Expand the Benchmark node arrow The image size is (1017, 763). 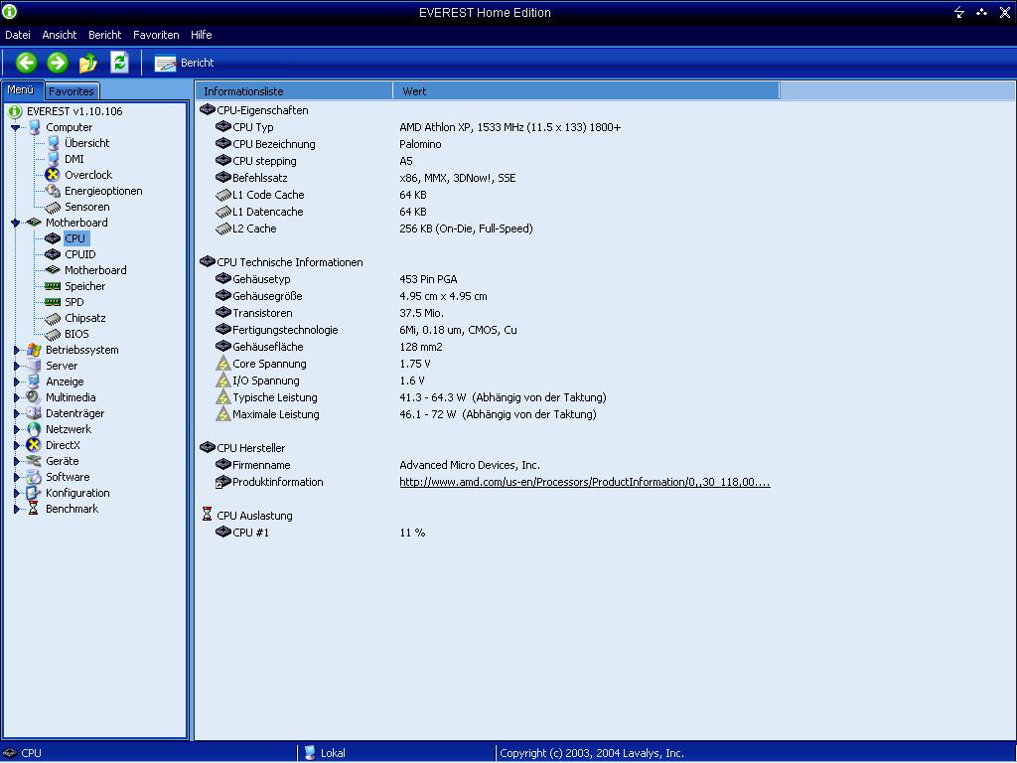tap(17, 510)
